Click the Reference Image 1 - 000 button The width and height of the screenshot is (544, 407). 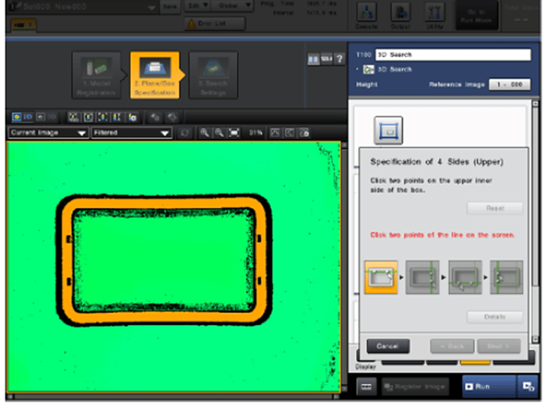click(509, 84)
